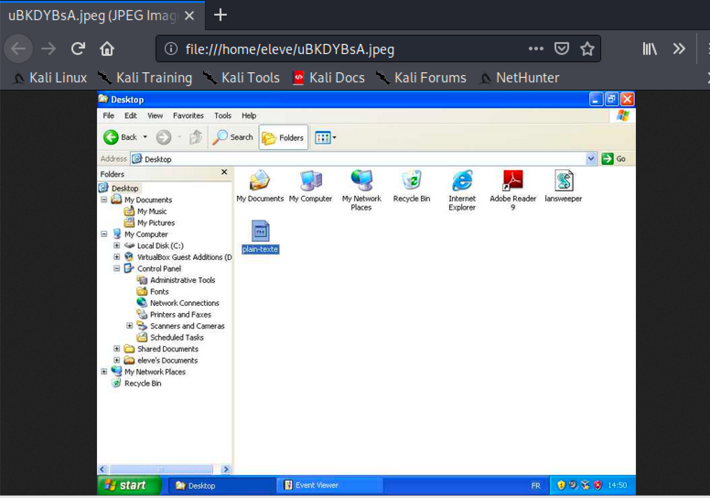Click the Explorer Back button
Image resolution: width=710 pixels, height=498 pixels.
point(120,137)
